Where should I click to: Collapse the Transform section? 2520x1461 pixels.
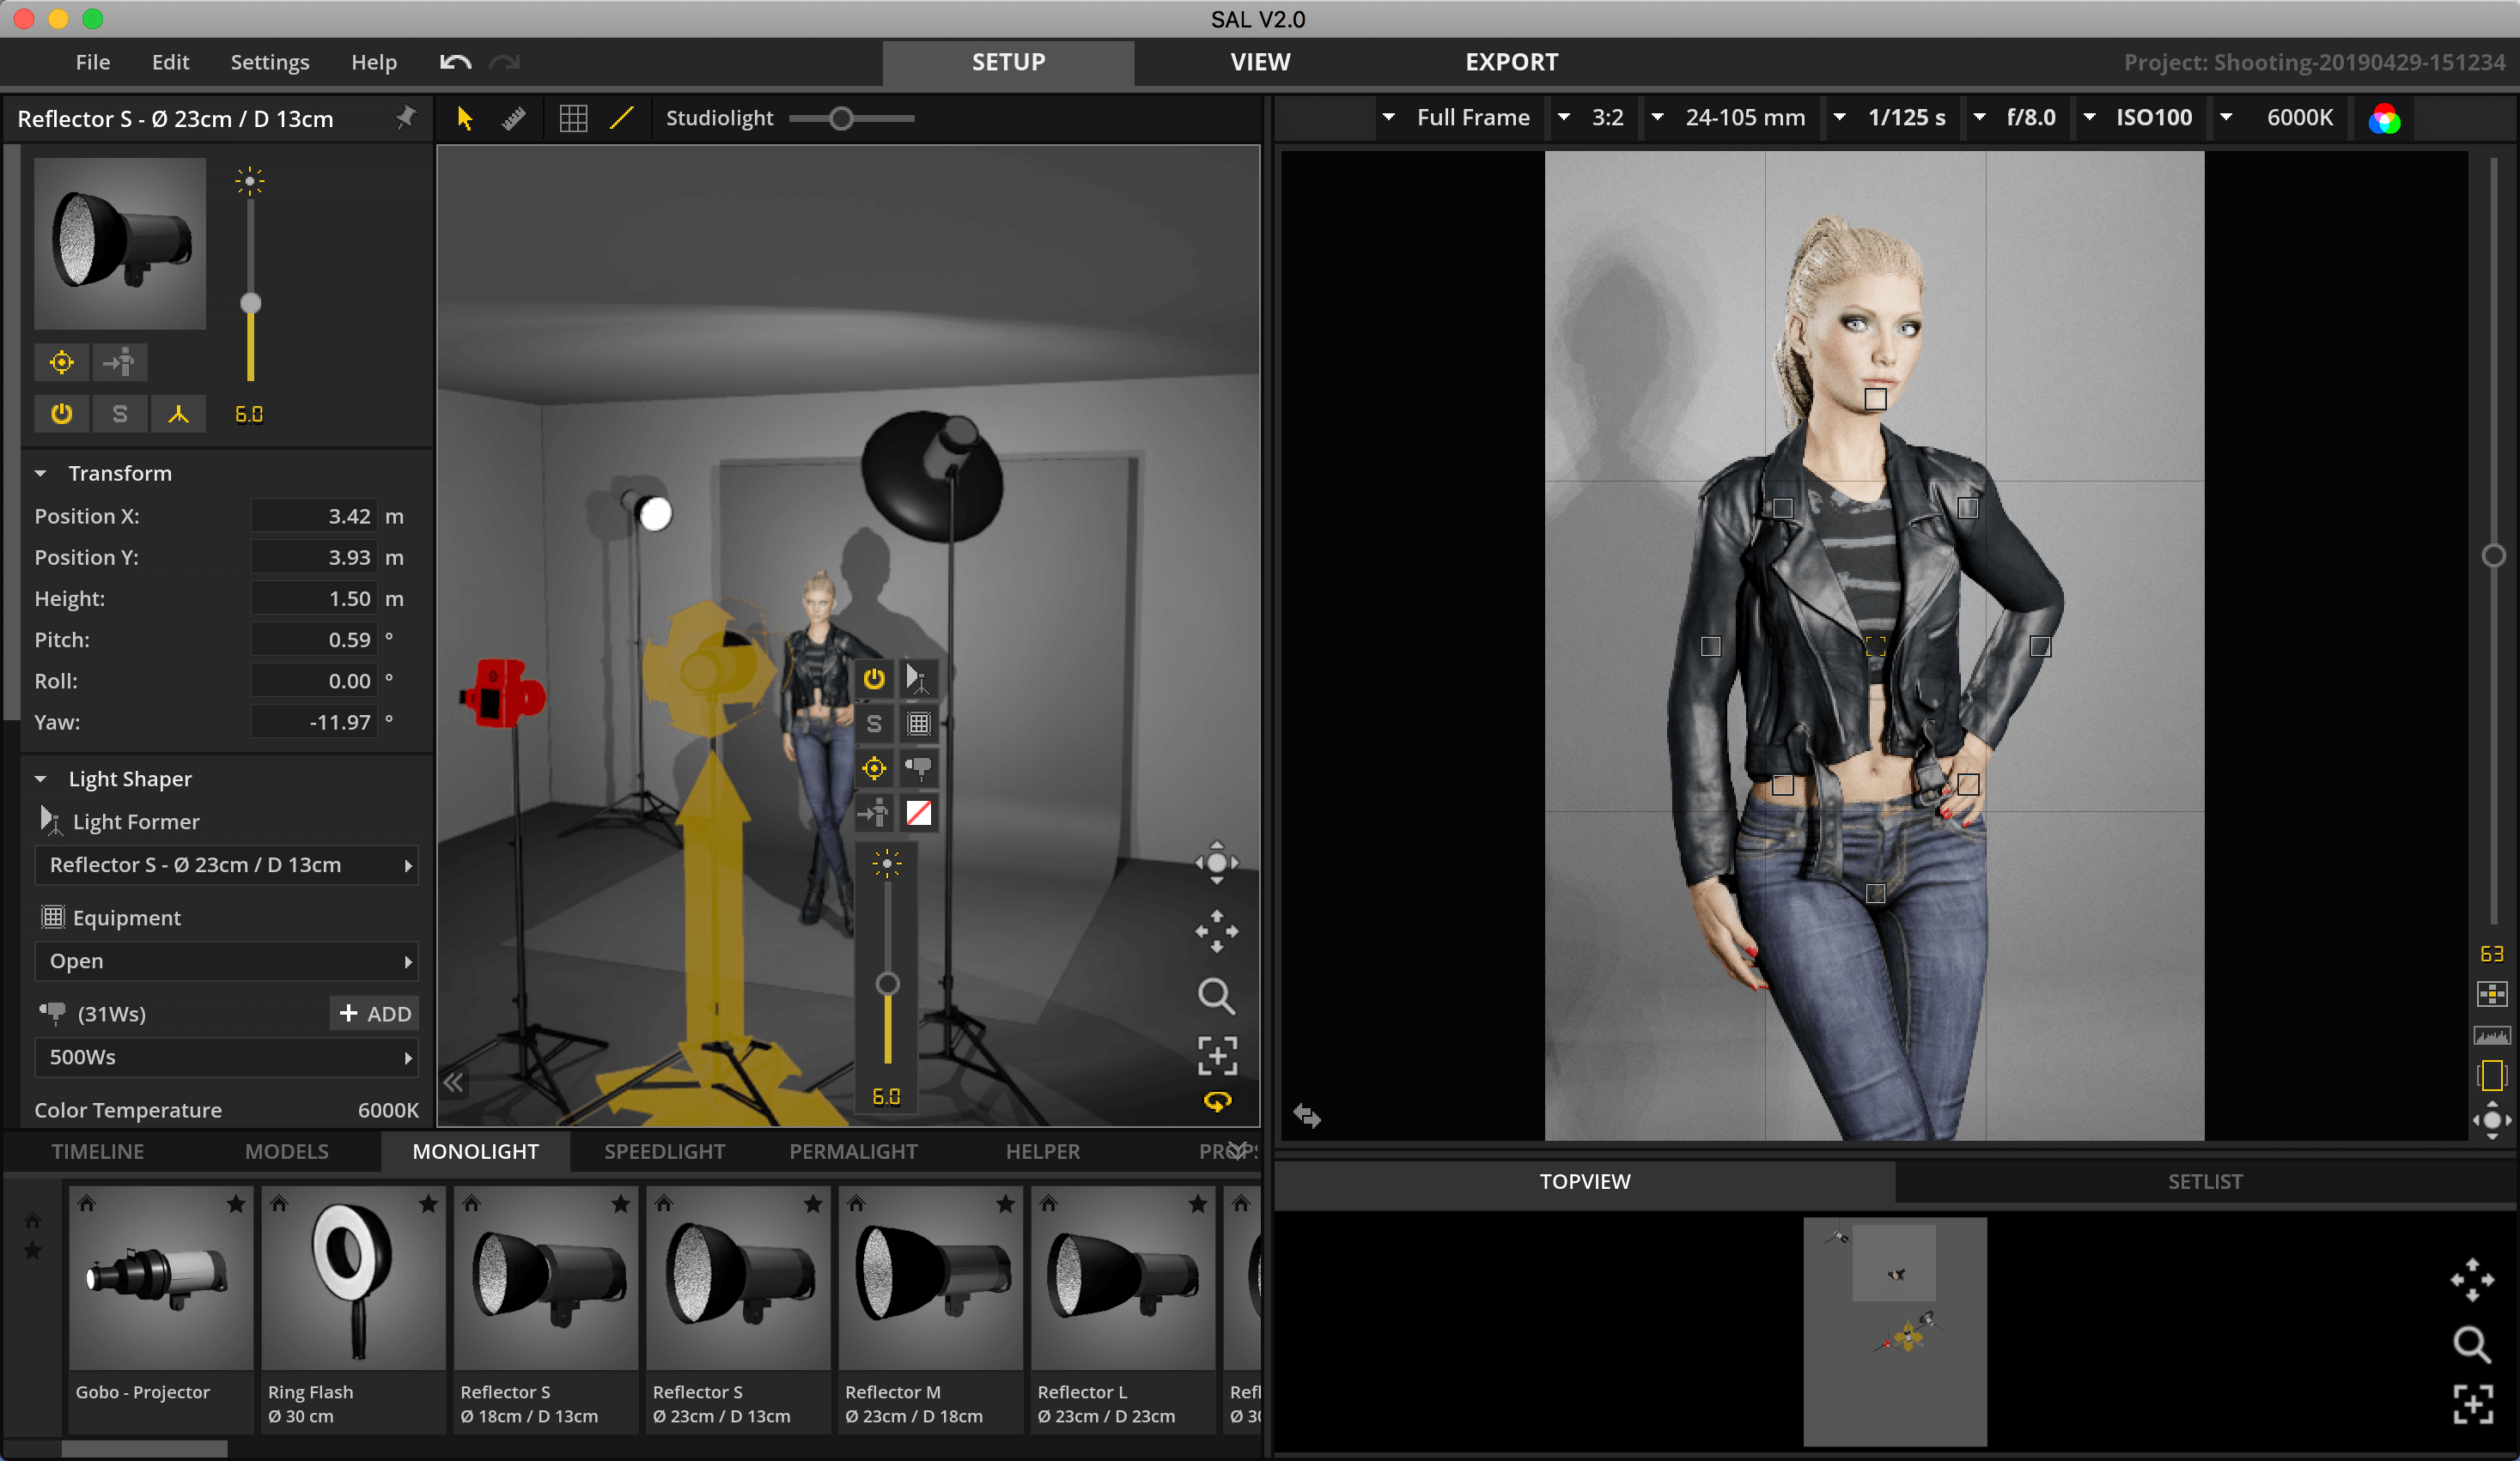click(41, 474)
